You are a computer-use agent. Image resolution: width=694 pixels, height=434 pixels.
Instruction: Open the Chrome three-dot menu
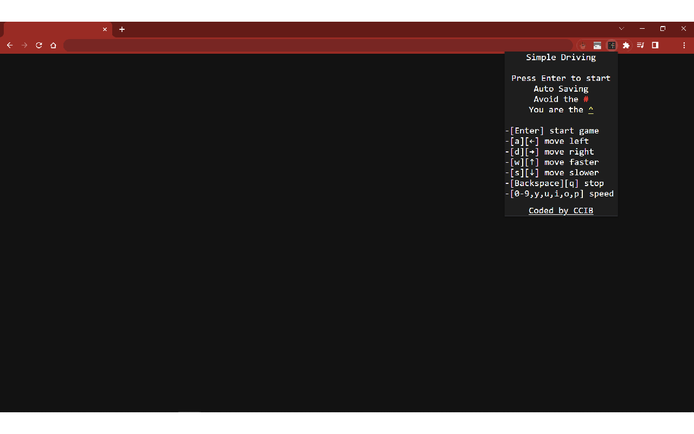[x=684, y=46]
